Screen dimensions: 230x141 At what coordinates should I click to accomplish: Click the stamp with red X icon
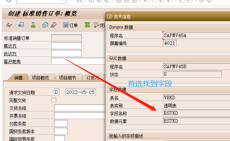54,25
